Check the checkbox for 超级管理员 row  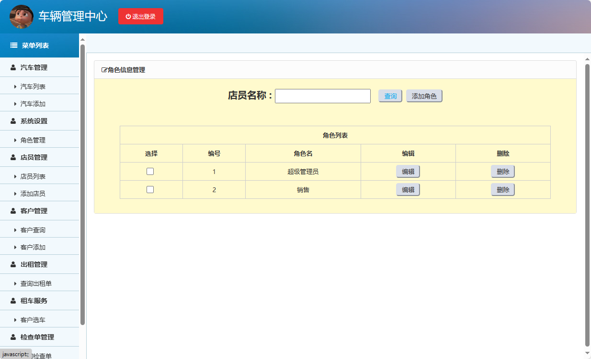(150, 171)
